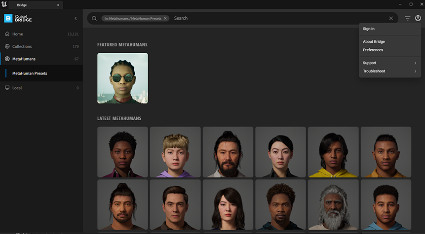
Task: Click the Quixel Bridge logo icon
Action: (8, 18)
